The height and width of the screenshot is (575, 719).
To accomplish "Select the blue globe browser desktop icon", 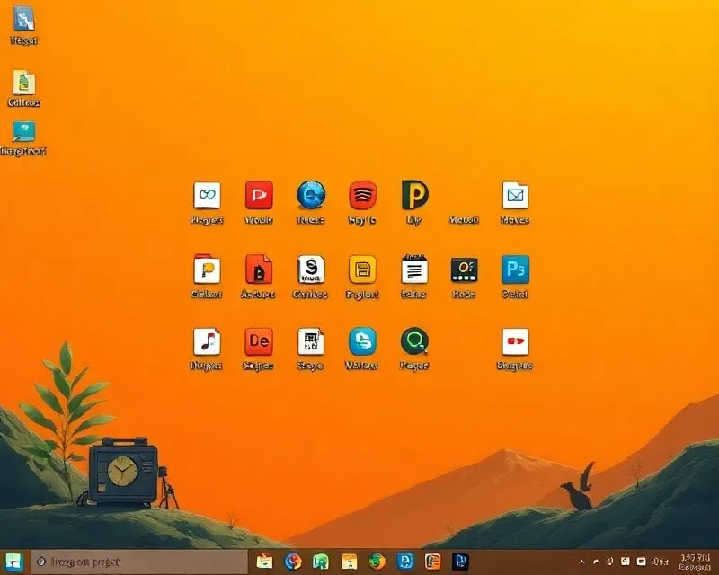I will (311, 195).
